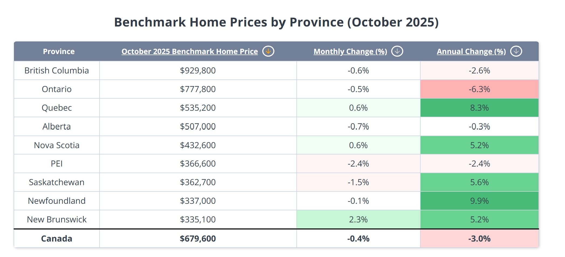Select the British Columbia row label

57,70
